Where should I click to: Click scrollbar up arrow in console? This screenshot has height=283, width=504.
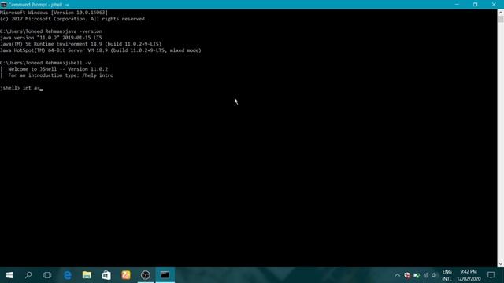(501, 13)
